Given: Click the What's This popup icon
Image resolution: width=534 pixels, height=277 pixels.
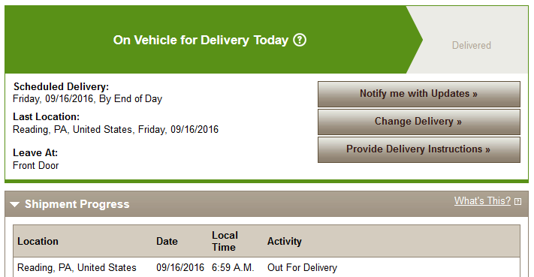Looking at the screenshot, I should [517, 201].
